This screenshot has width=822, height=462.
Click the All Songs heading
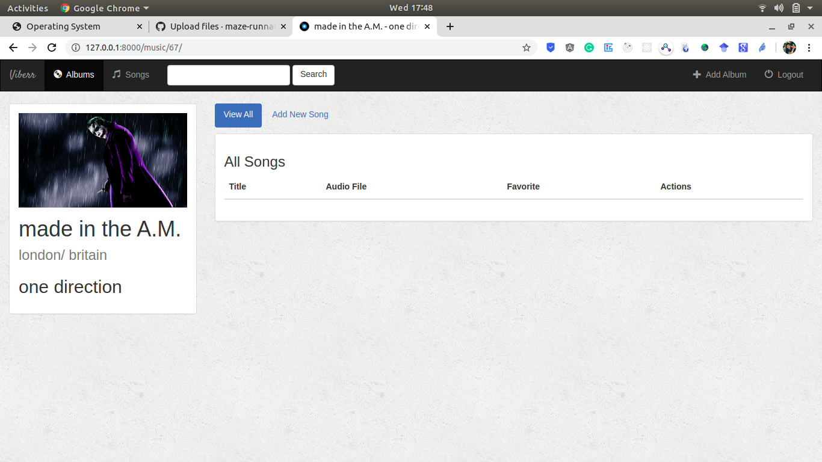tap(255, 162)
